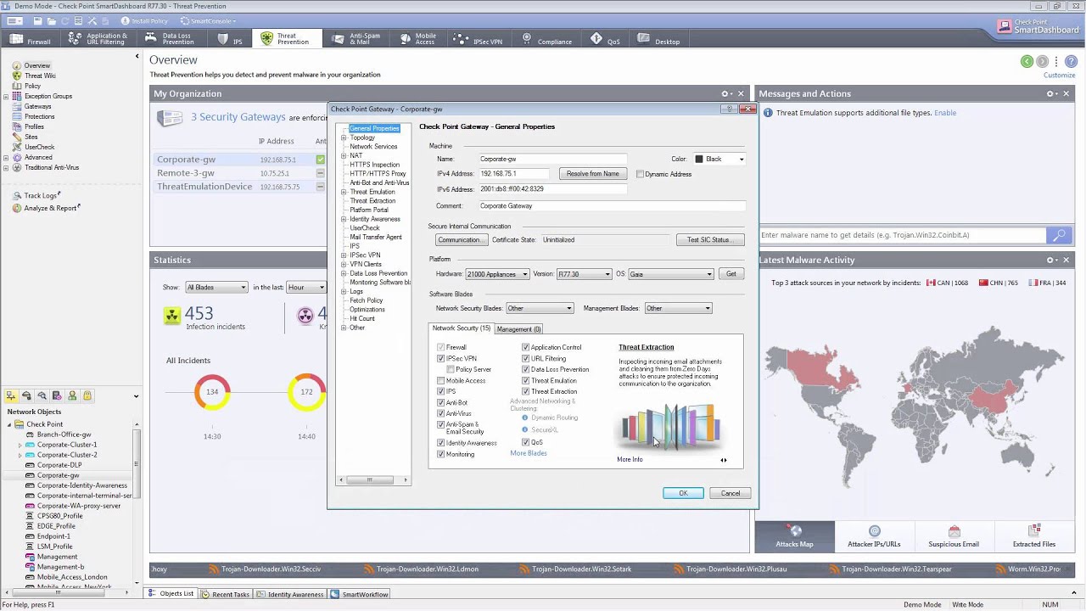Click the Protections icon in left navigation

tap(16, 116)
